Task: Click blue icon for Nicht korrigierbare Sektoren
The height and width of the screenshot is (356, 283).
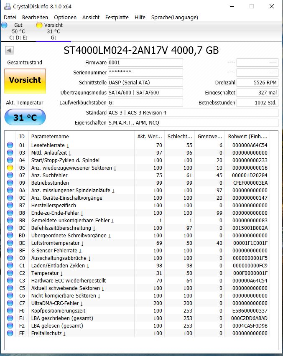Action: pos(10,295)
